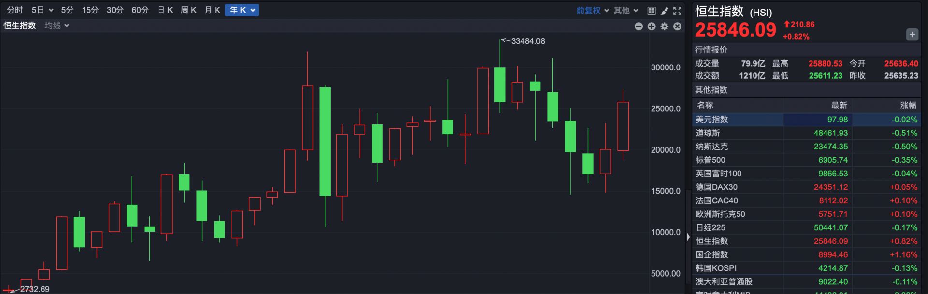The height and width of the screenshot is (294, 928).
Task: Zoom out chart with the minus icon
Action: point(638,27)
